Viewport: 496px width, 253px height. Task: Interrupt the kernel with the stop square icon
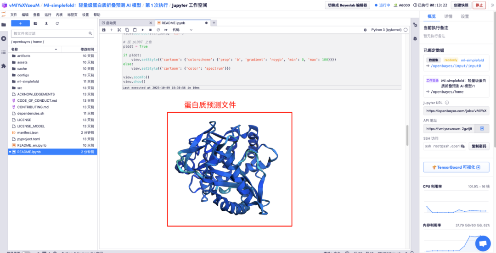[x=150, y=30]
